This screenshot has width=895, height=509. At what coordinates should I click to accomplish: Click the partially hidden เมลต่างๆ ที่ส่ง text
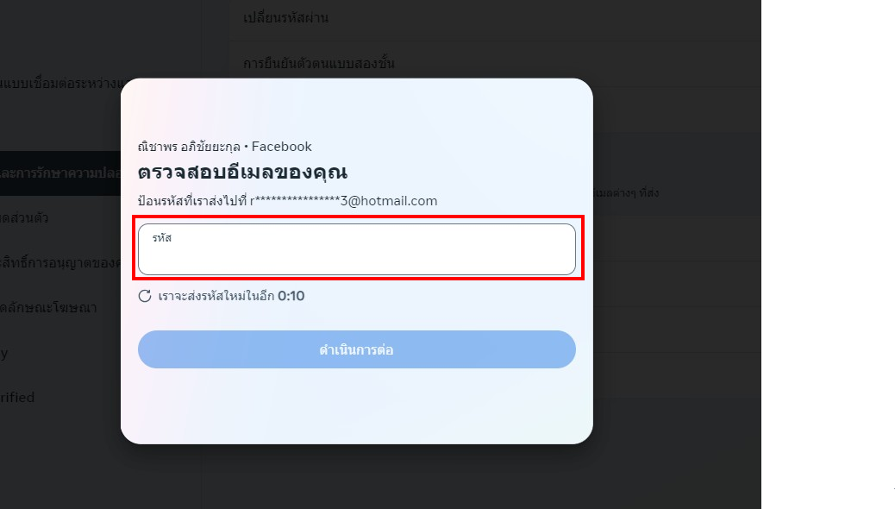pos(627,193)
